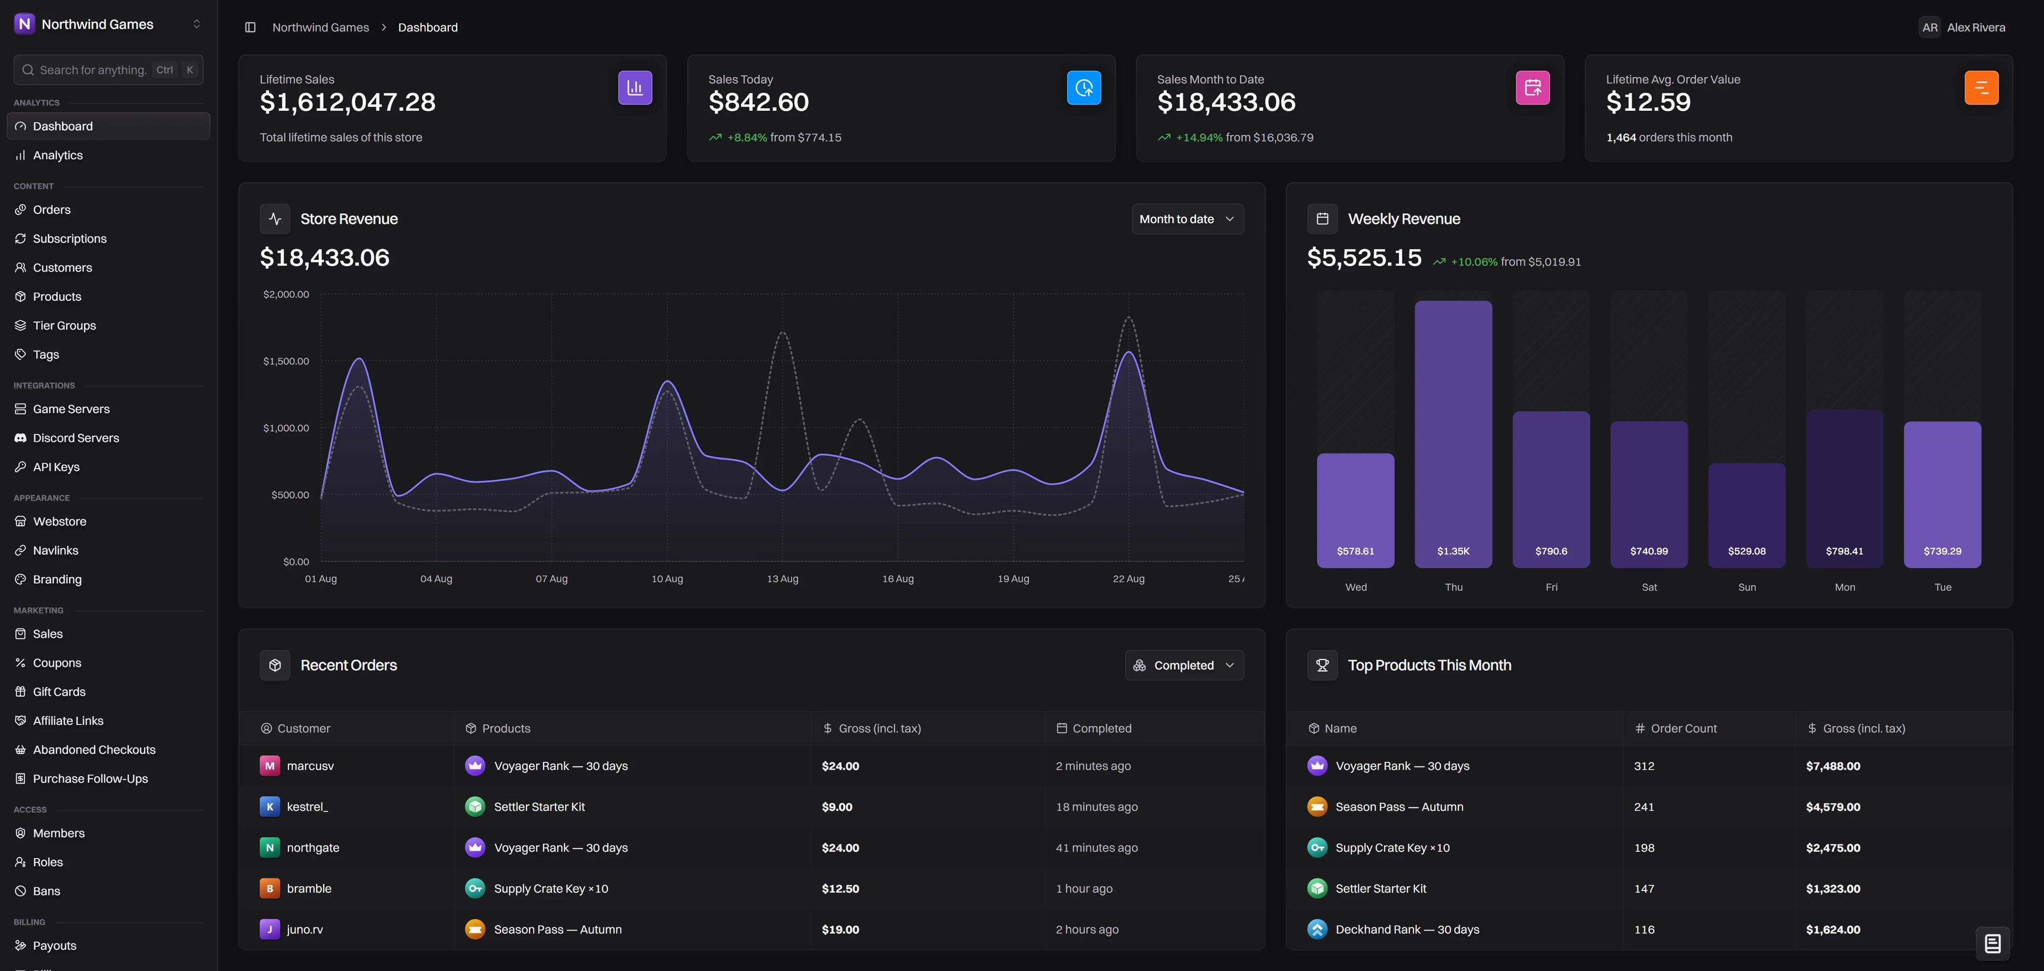Click $7,488.00 gross for Voyager Rank
The height and width of the screenshot is (971, 2044).
(x=1833, y=766)
